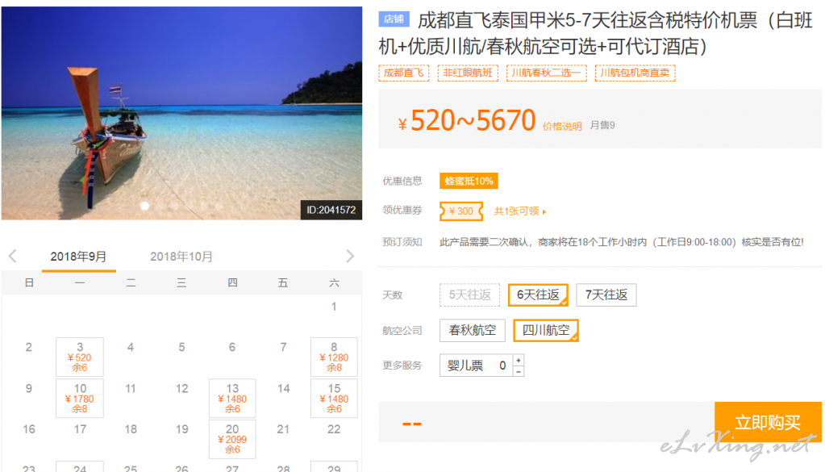
Task: Click the 成都直飞 tag
Action: [403, 73]
